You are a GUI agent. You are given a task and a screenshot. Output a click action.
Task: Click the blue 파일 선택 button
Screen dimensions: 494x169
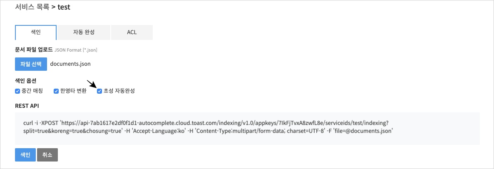31,64
